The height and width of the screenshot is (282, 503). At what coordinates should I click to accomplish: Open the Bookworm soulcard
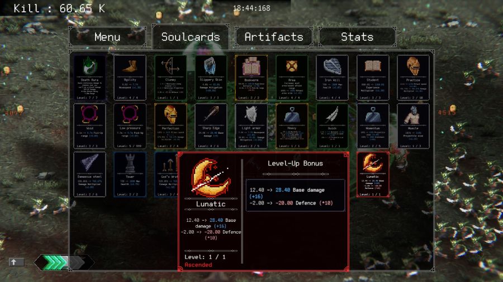pos(251,77)
